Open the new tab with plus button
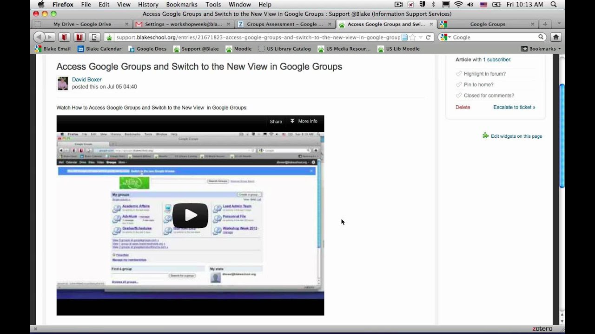This screenshot has height=334, width=595. point(545,24)
